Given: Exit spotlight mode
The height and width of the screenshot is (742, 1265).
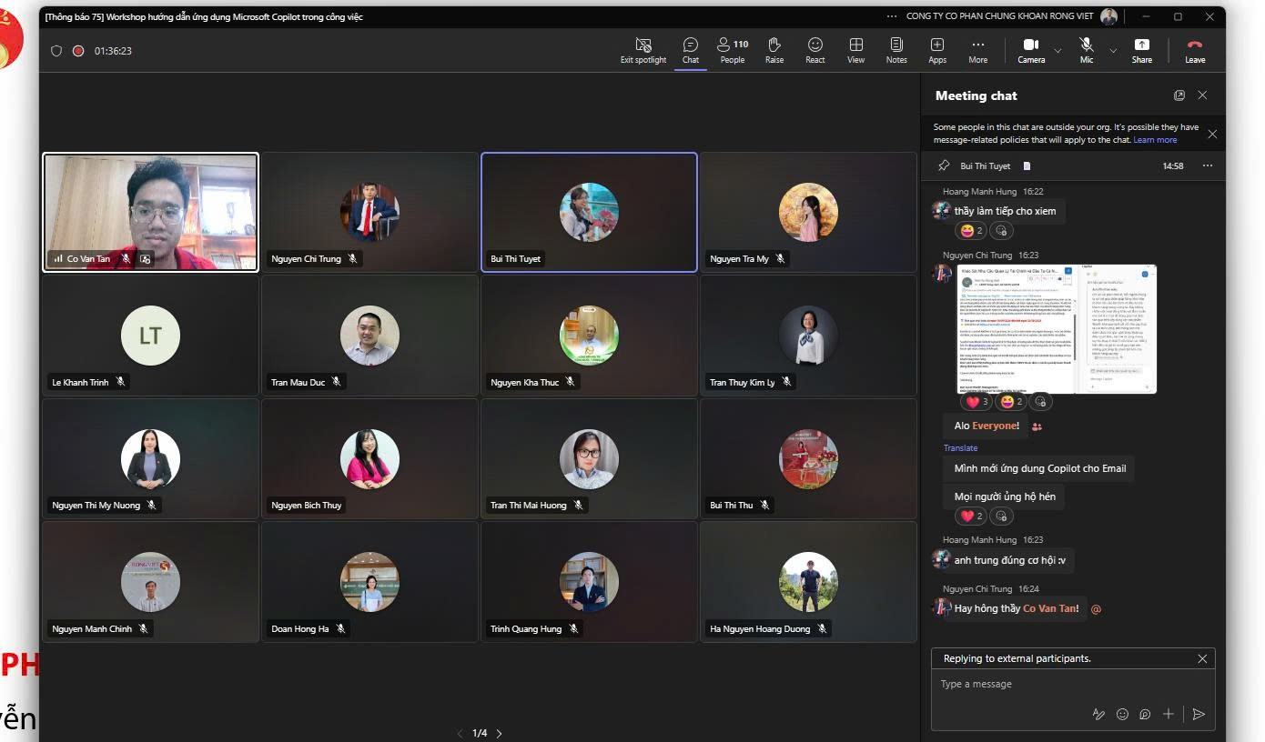Looking at the screenshot, I should point(643,50).
